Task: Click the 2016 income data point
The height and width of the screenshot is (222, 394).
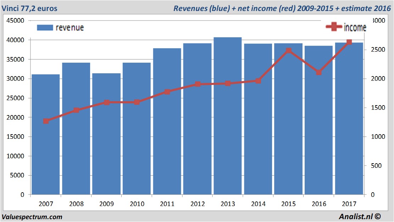Action: (x=319, y=73)
